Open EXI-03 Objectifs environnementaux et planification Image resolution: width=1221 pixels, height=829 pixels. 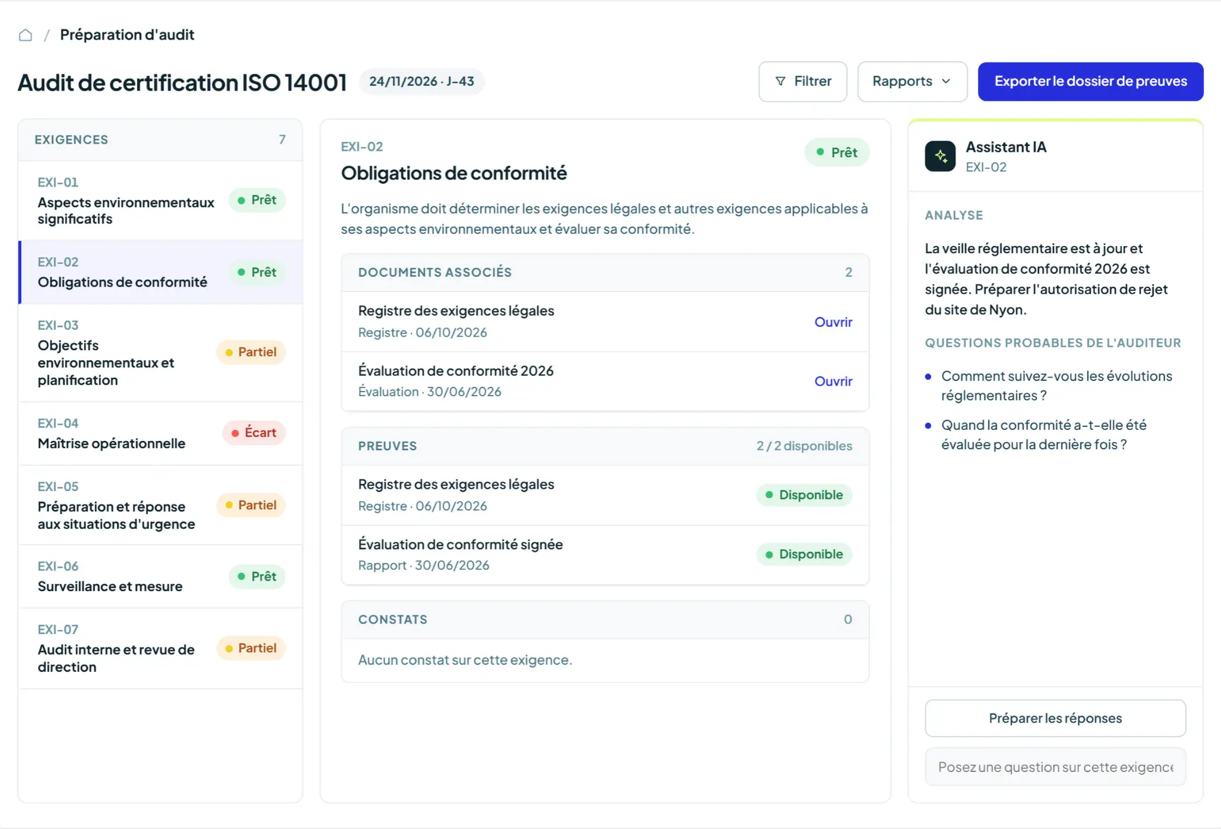tap(160, 353)
